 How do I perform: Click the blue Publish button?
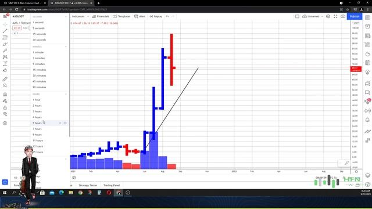coord(355,16)
